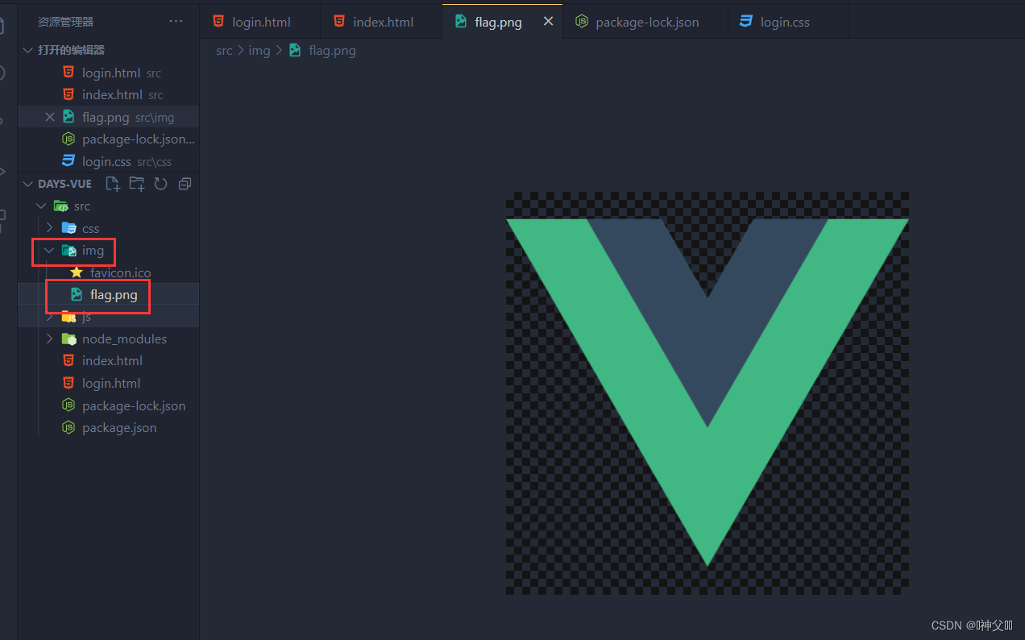This screenshot has width=1025, height=640.
Task: Click the img breadcrumb segment
Action: tap(259, 50)
